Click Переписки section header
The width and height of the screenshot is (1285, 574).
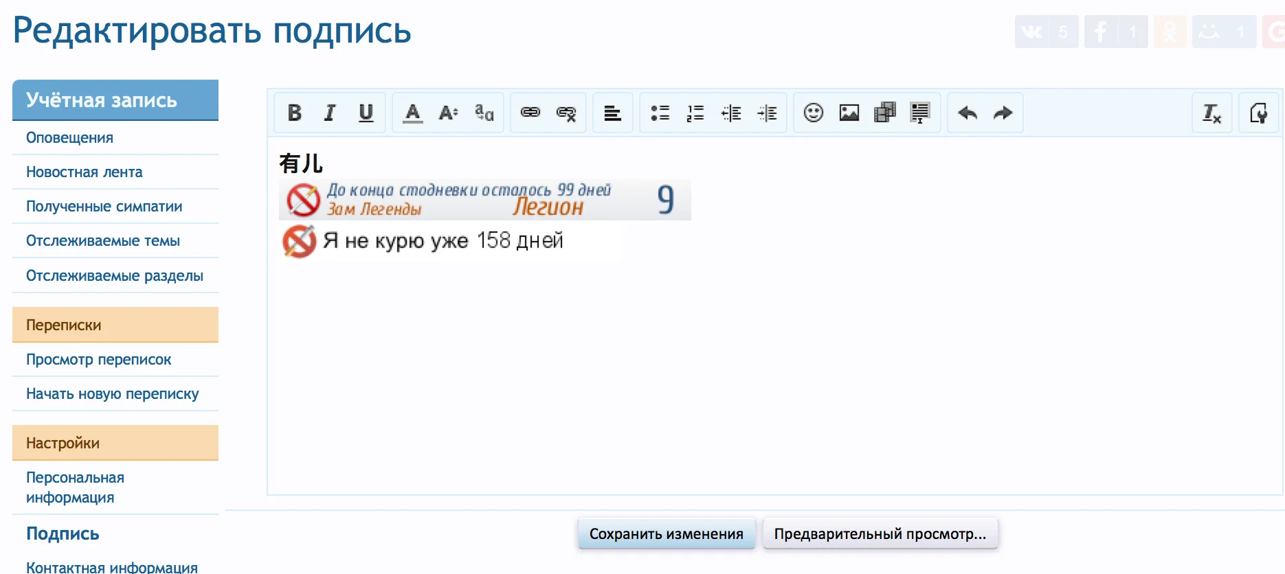(115, 325)
